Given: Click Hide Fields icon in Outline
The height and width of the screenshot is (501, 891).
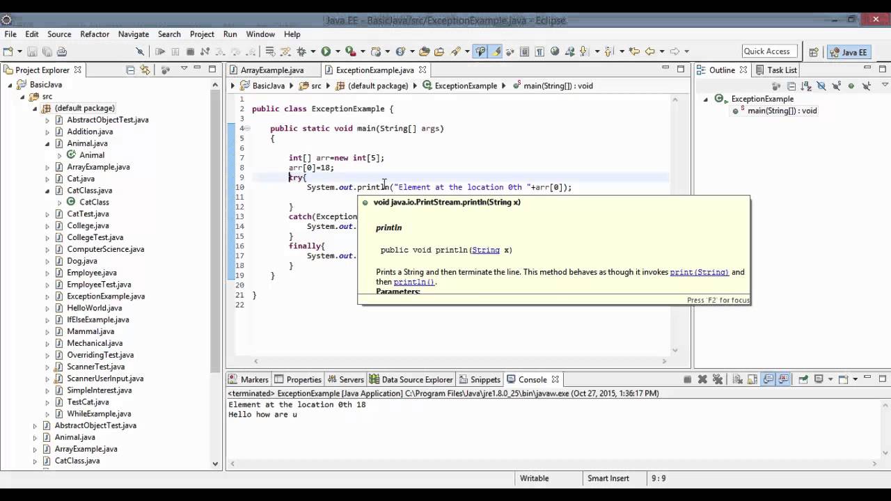Looking at the screenshot, I should click(x=821, y=86).
